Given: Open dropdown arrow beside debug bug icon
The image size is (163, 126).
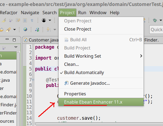Looking at the screenshot, I should (x=161, y=20).
